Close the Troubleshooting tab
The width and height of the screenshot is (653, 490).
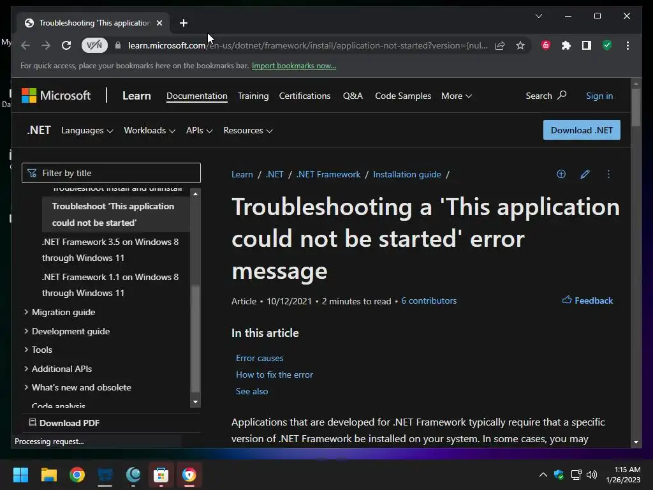[159, 23]
